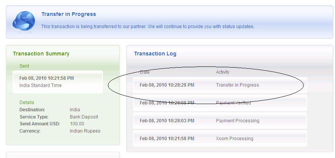The width and height of the screenshot is (335, 158).
Task: Click the Sent date box
Action: point(58,82)
